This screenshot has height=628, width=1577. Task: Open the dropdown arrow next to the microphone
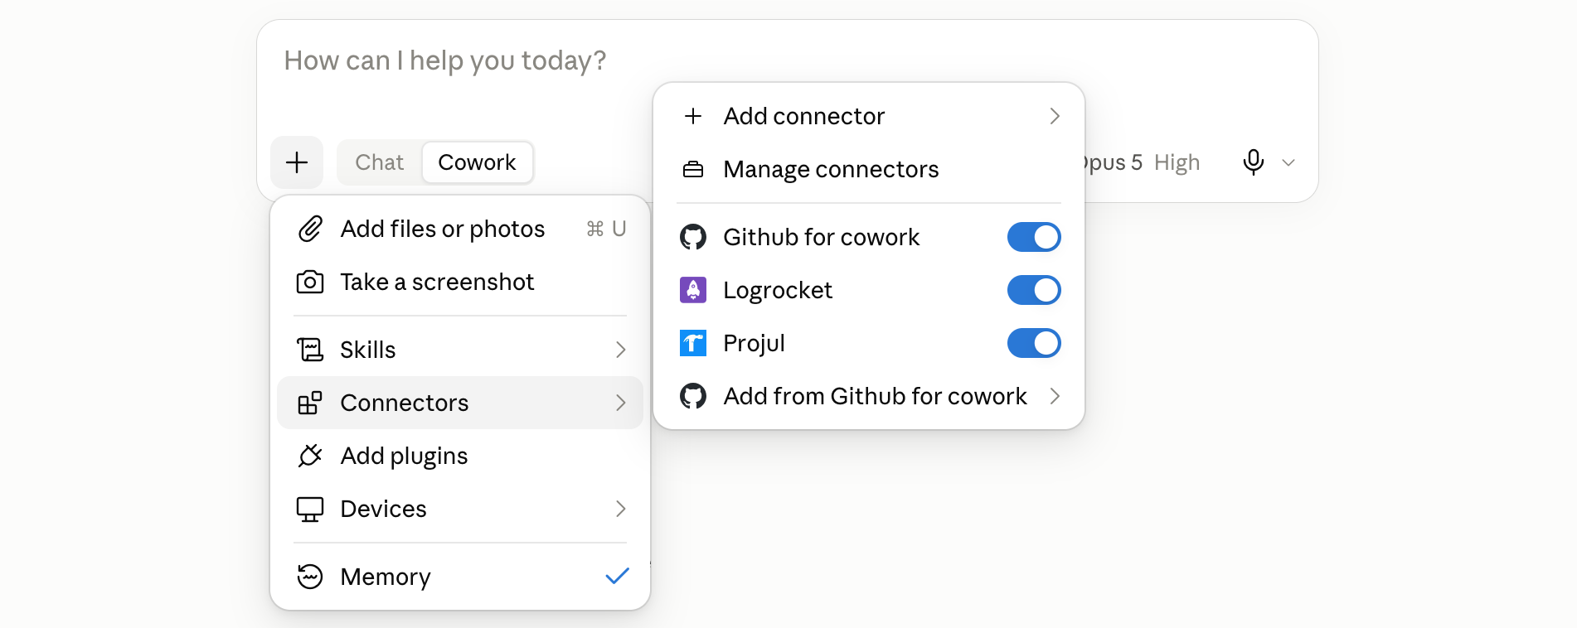tap(1288, 162)
